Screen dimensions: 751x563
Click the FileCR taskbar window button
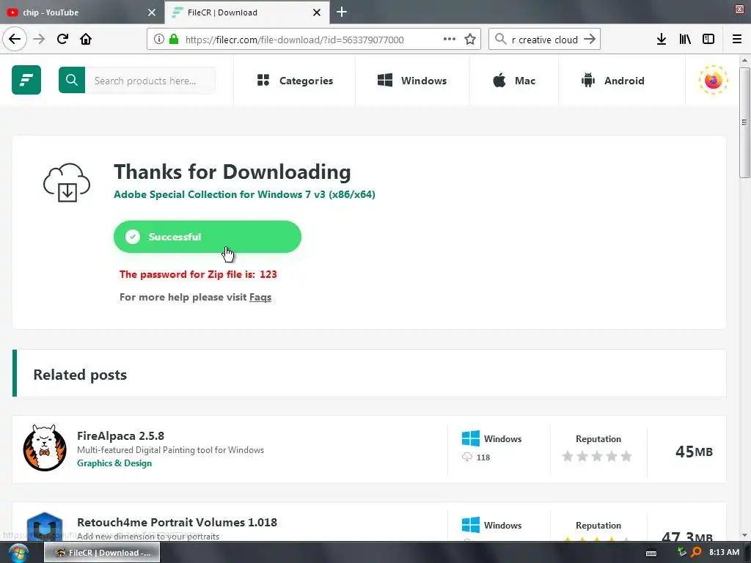[x=102, y=553]
